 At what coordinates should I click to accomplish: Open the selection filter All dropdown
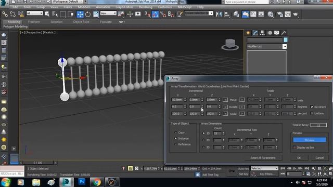coord(35,13)
